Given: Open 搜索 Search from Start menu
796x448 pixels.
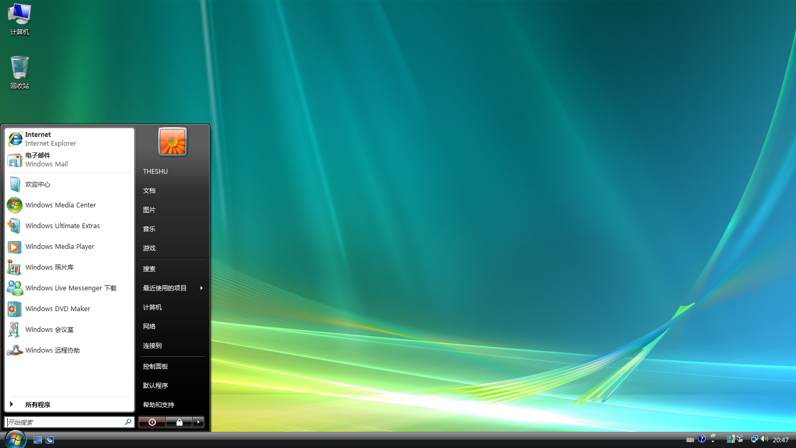Looking at the screenshot, I should coord(173,269).
